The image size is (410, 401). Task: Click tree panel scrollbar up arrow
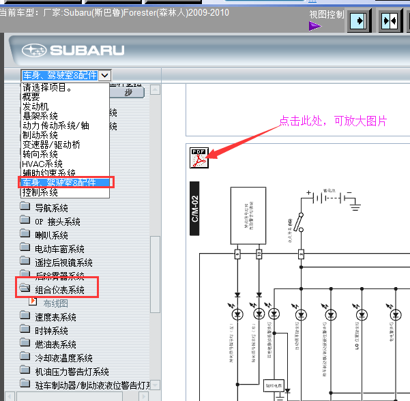pos(155,89)
